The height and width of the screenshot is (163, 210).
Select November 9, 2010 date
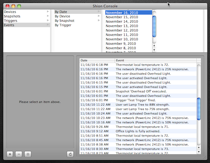[x=129, y=44]
